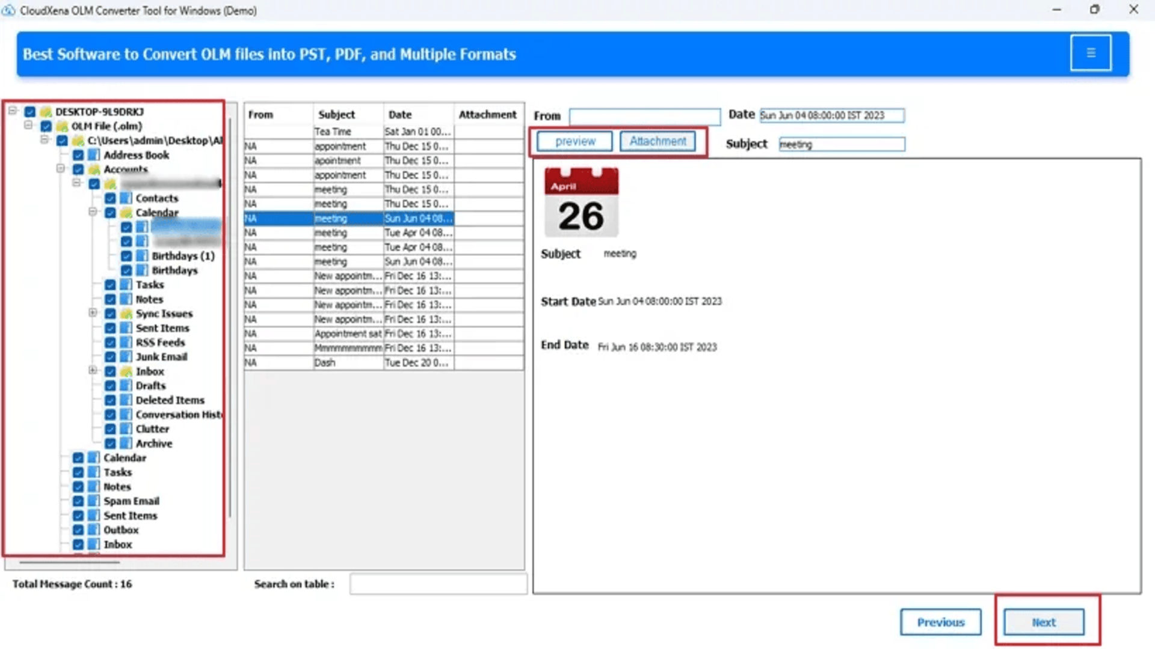Uncheck the Outbox checkbox
The height and width of the screenshot is (649, 1155).
(78, 530)
